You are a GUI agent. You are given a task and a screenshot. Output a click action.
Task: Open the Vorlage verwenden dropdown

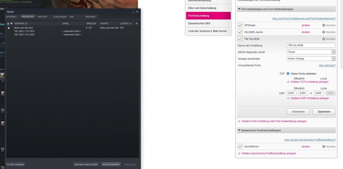(311, 59)
